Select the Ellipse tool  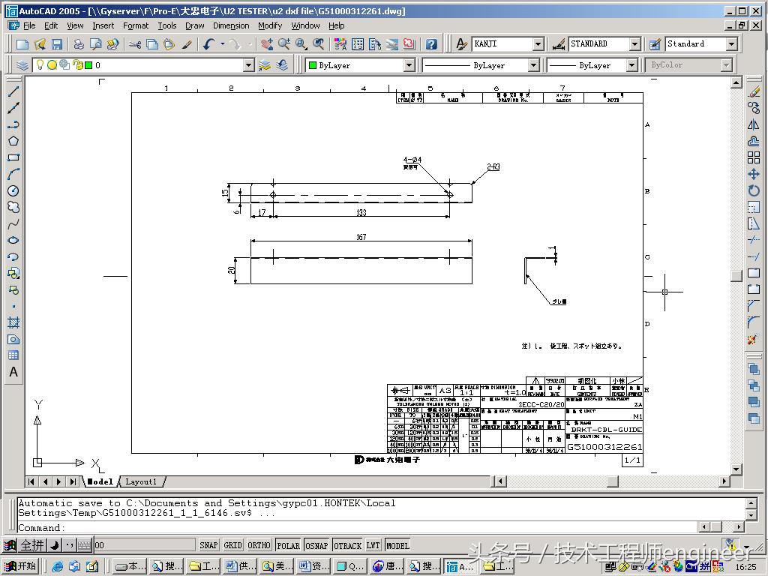[13, 240]
